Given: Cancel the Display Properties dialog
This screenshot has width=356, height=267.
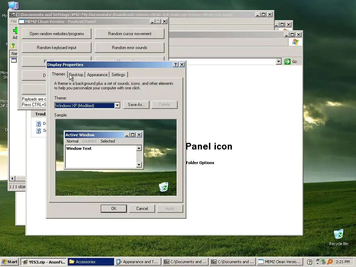Looking at the screenshot, I should (x=142, y=209).
